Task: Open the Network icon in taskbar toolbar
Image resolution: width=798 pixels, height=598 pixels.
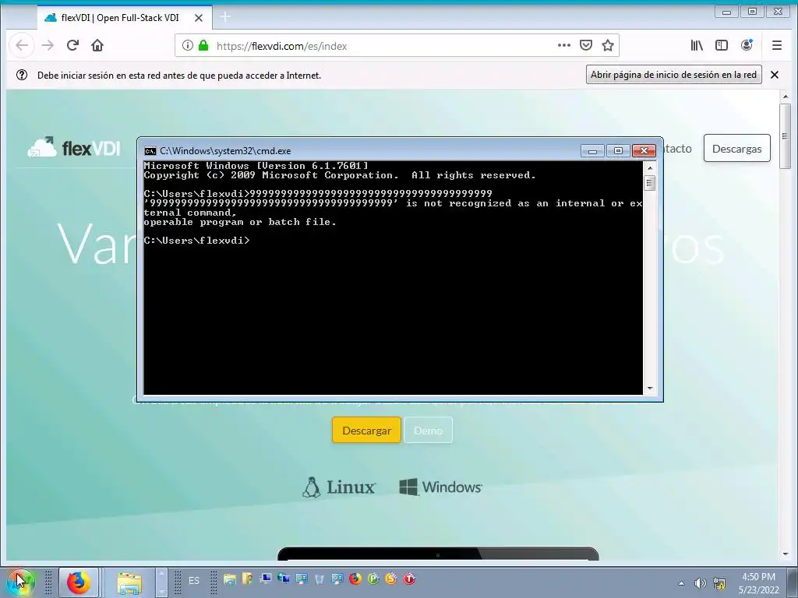Action: 284,579
